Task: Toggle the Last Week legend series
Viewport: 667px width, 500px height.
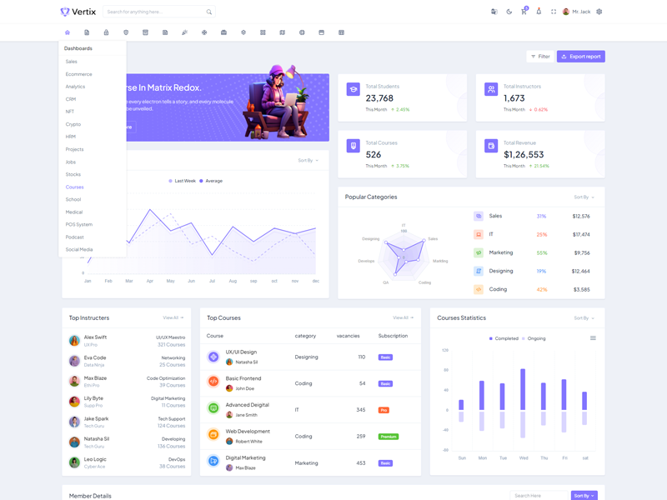Action: coord(183,181)
